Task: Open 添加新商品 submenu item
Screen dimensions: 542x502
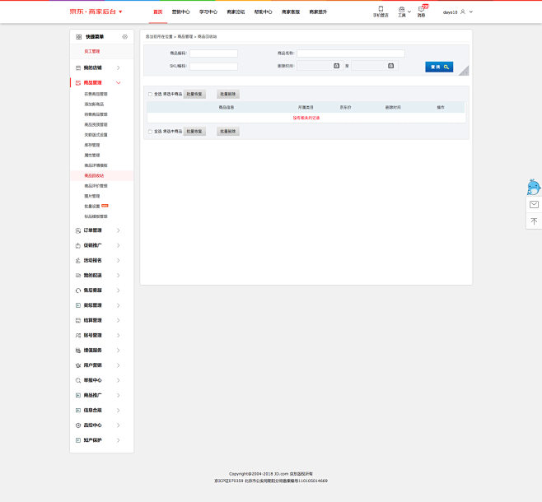Action: 94,105
